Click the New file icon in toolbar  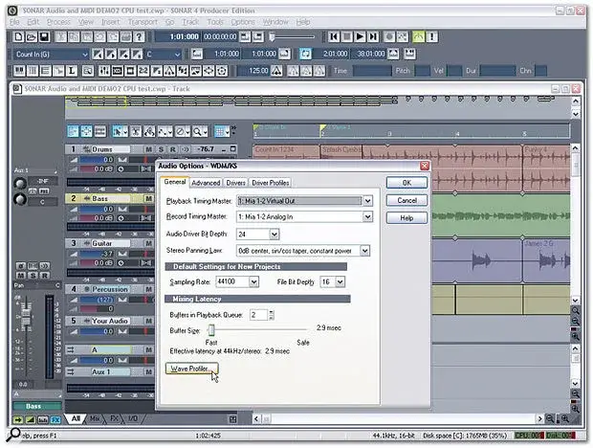point(20,35)
